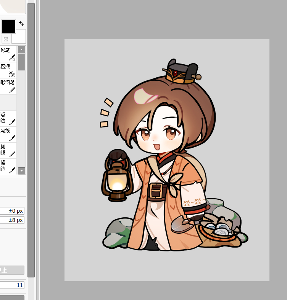Click the field showing value 11
287x300 pixels.
pos(12,285)
